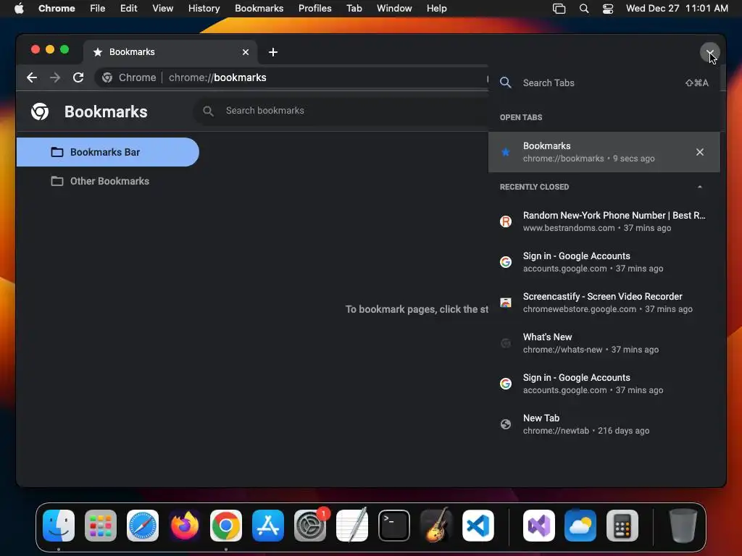This screenshot has height=556, width=742.
Task: Select the Bookmarks Bar folder
Action: pyautogui.click(x=107, y=152)
